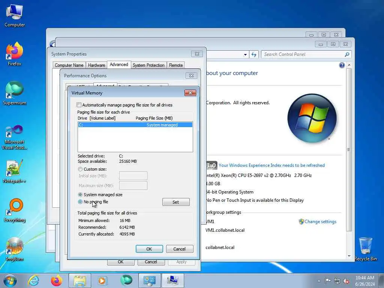Confirm Virtual Memory with OK

click(149, 249)
